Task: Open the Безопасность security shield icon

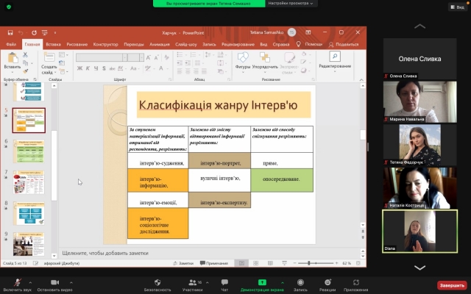Action: [x=157, y=282]
